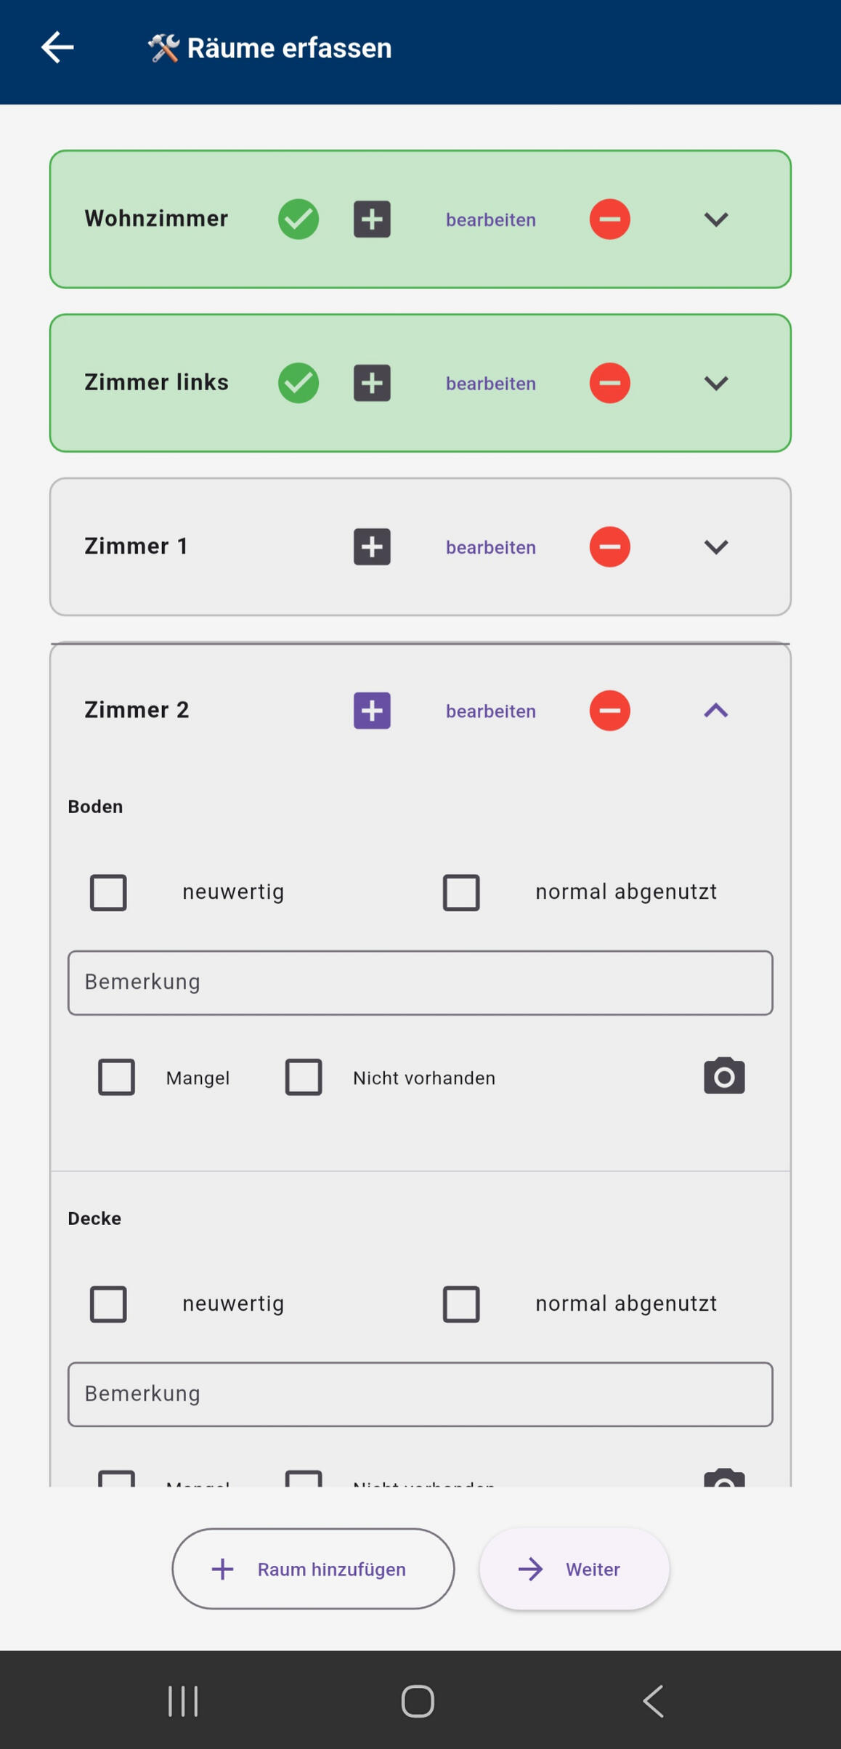Check neuwertig under Boden
Image resolution: width=841 pixels, height=1749 pixels.
pos(108,892)
